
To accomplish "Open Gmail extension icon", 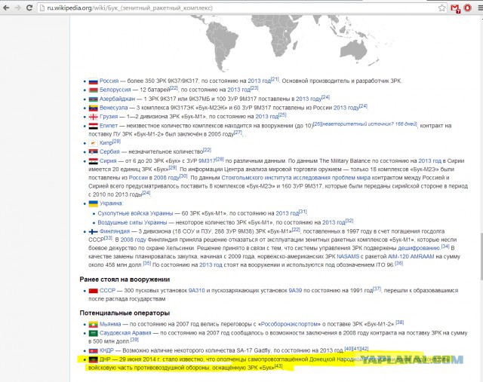I will pos(455,8).
